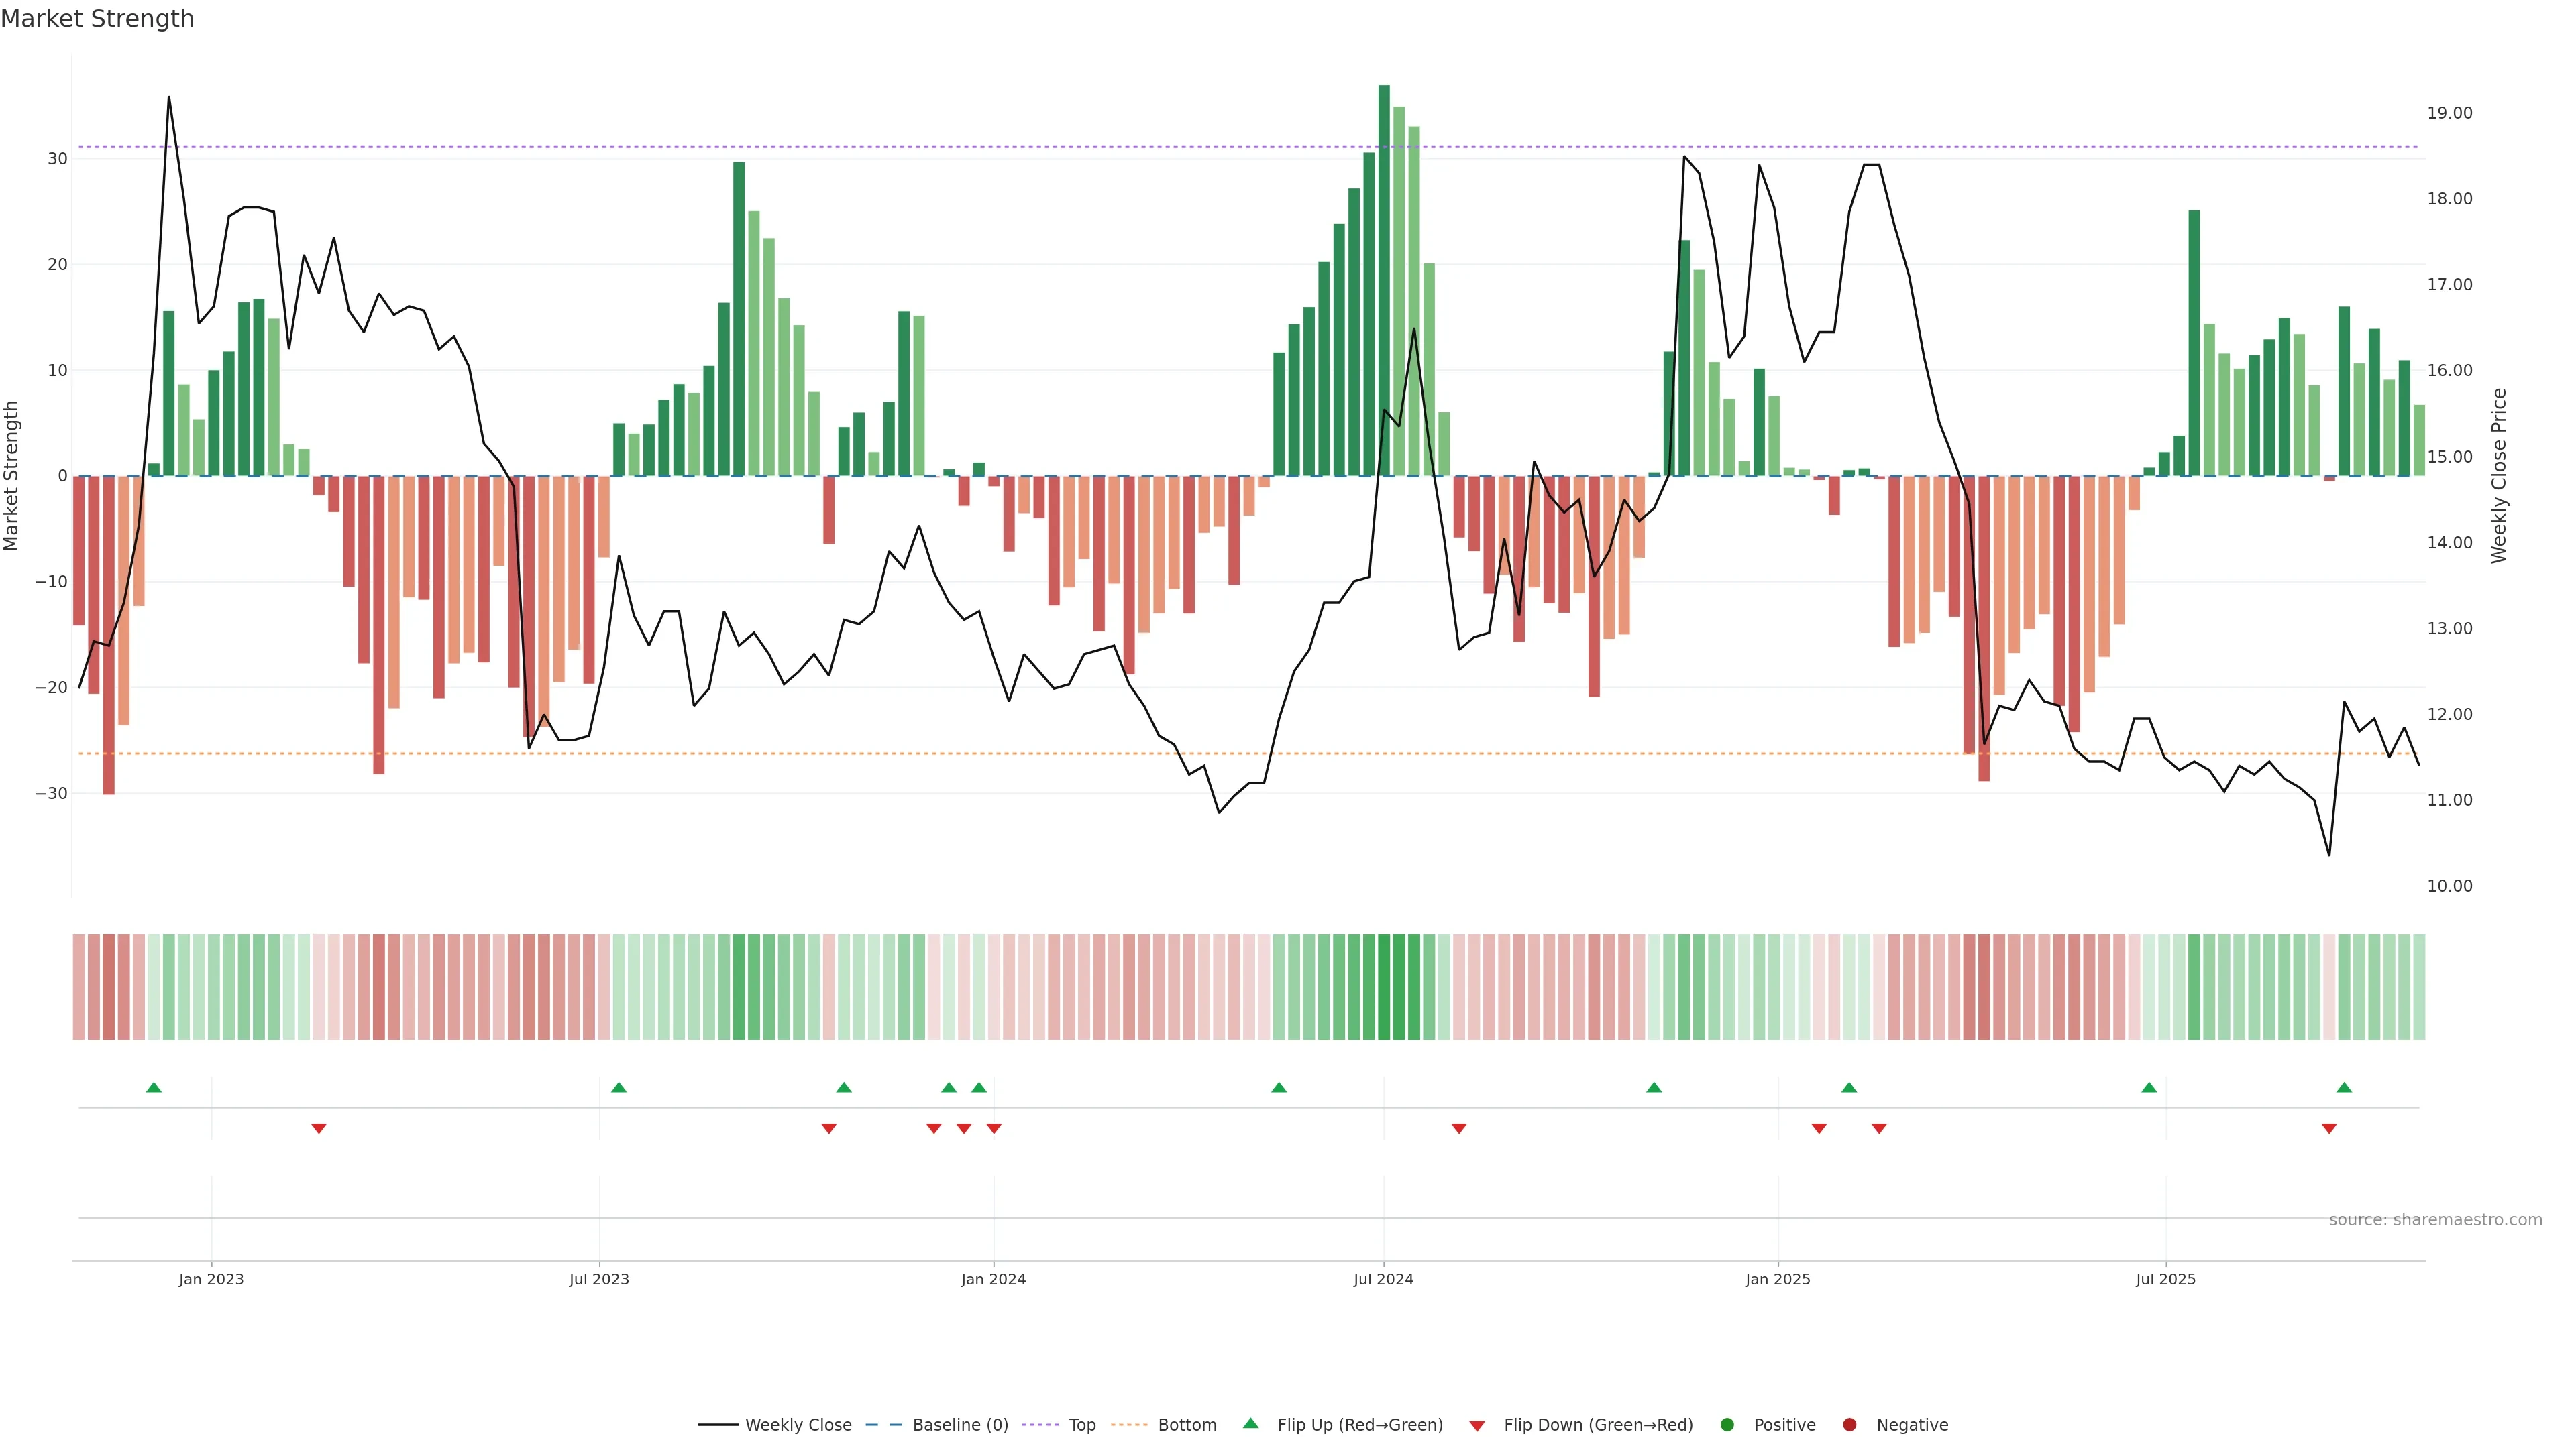The height and width of the screenshot is (1448, 2576).
Task: Click Flip Down red triangle legend icon
Action: tap(1477, 1426)
